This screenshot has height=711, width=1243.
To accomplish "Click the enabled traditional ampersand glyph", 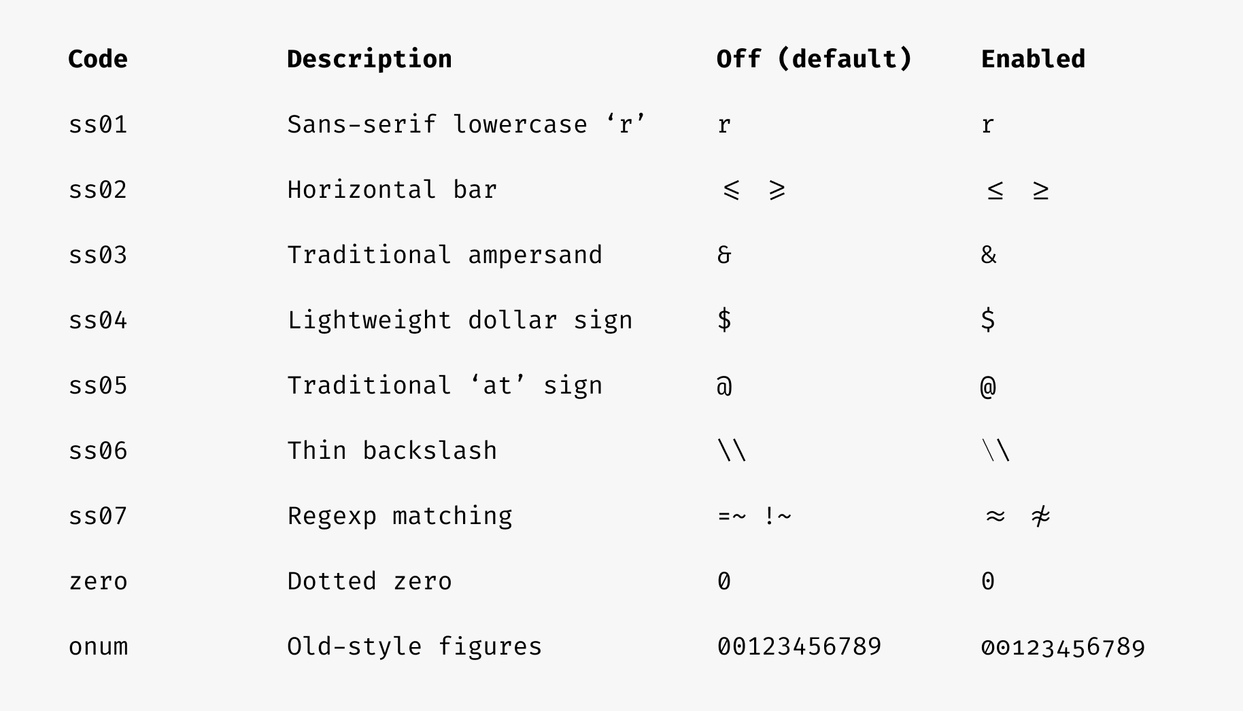I will pos(989,255).
